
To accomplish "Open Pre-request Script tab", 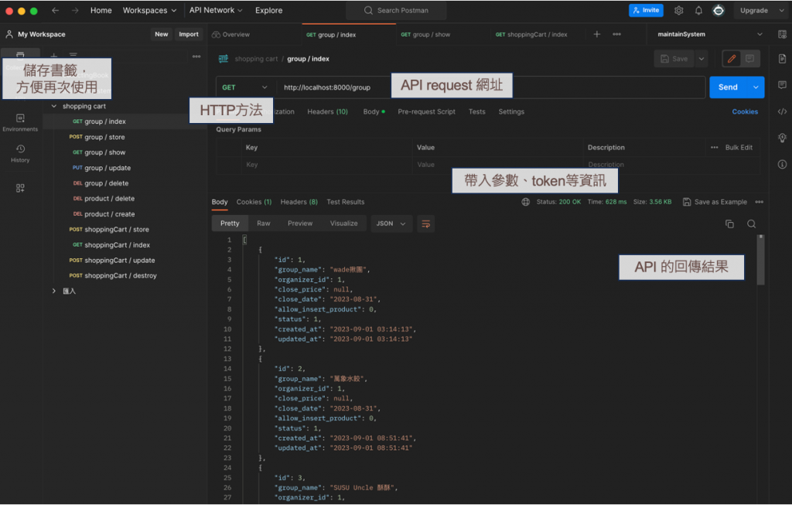I will 426,111.
